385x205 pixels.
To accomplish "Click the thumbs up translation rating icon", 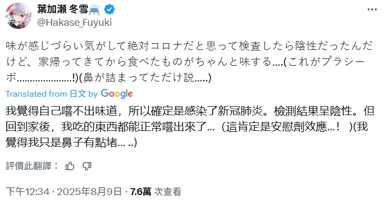I will point(70,166).
